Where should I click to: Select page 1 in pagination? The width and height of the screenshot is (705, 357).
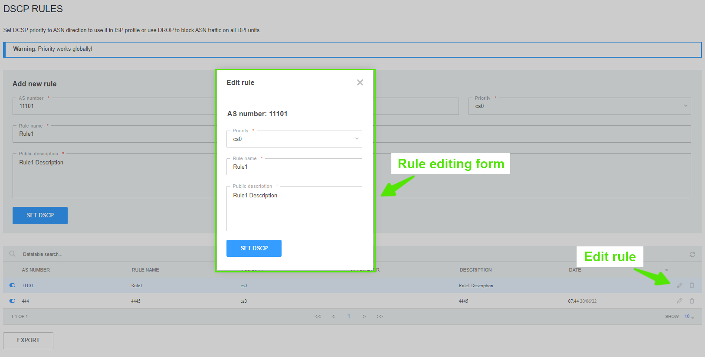[x=348, y=317]
